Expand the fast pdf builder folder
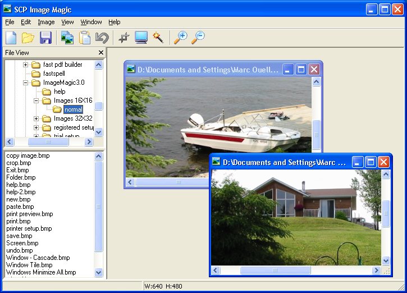 [25, 65]
